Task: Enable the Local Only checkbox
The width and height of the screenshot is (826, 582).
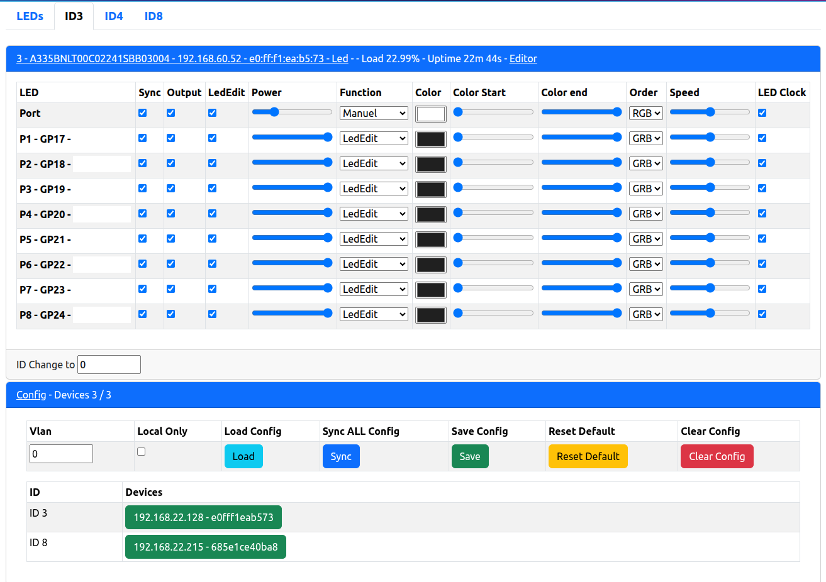Action: [x=141, y=451]
